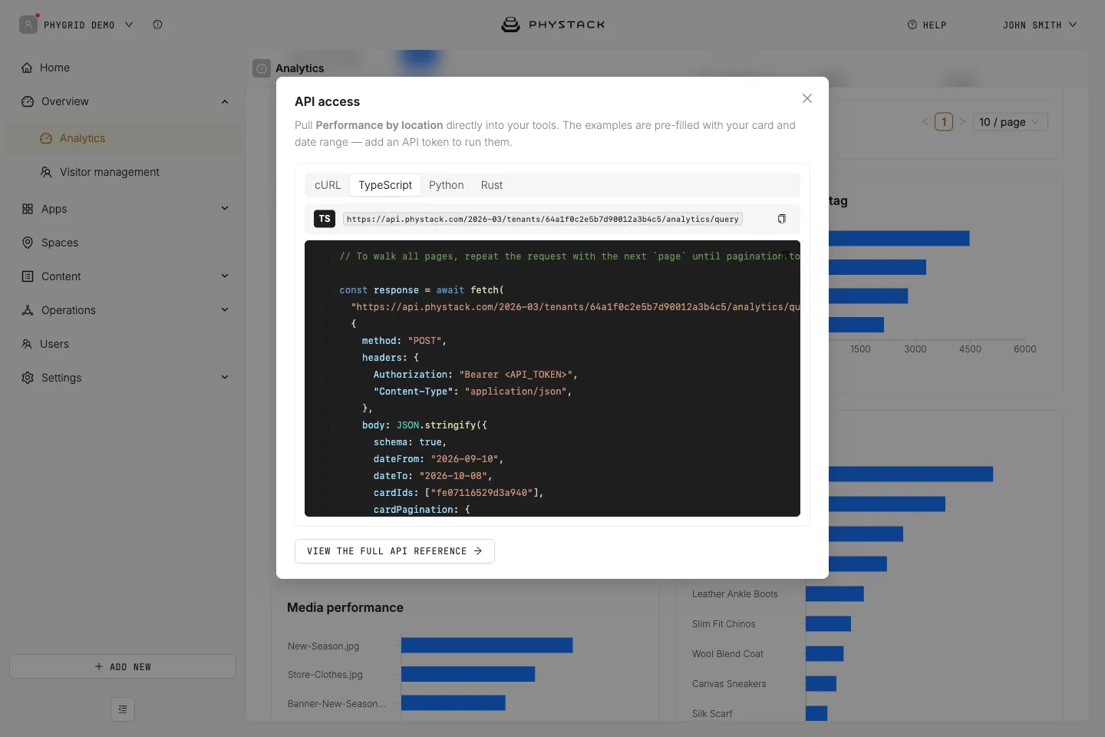
Task: Go to the next page arrow
Action: [962, 122]
